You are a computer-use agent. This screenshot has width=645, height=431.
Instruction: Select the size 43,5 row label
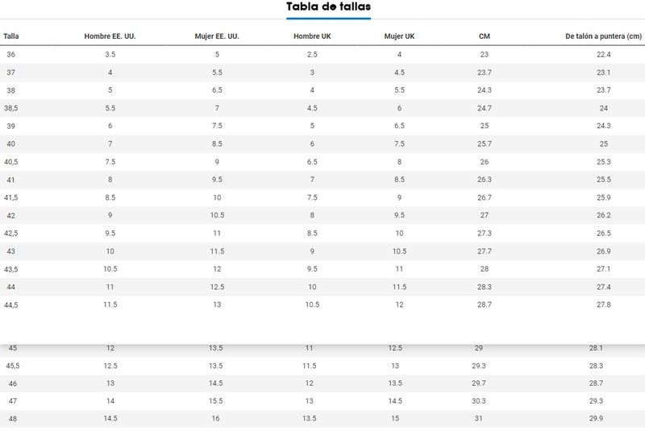pyautogui.click(x=11, y=269)
